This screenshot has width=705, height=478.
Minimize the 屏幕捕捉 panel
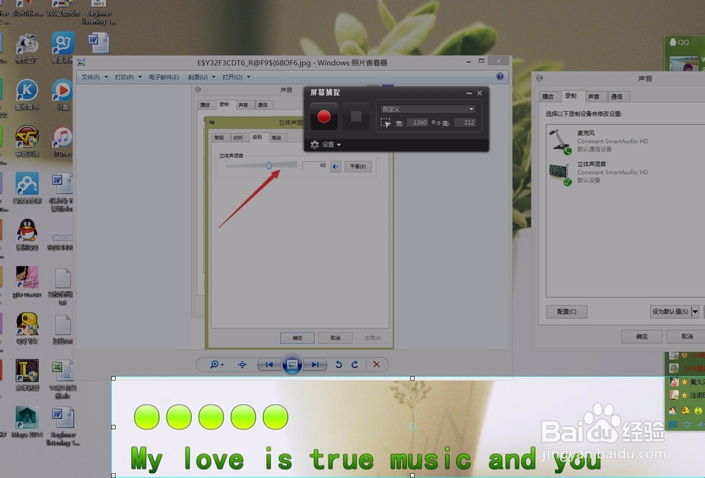click(469, 93)
